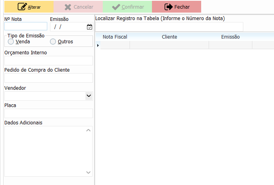Click into the Placa input field
274x185 pixels.
click(48, 113)
